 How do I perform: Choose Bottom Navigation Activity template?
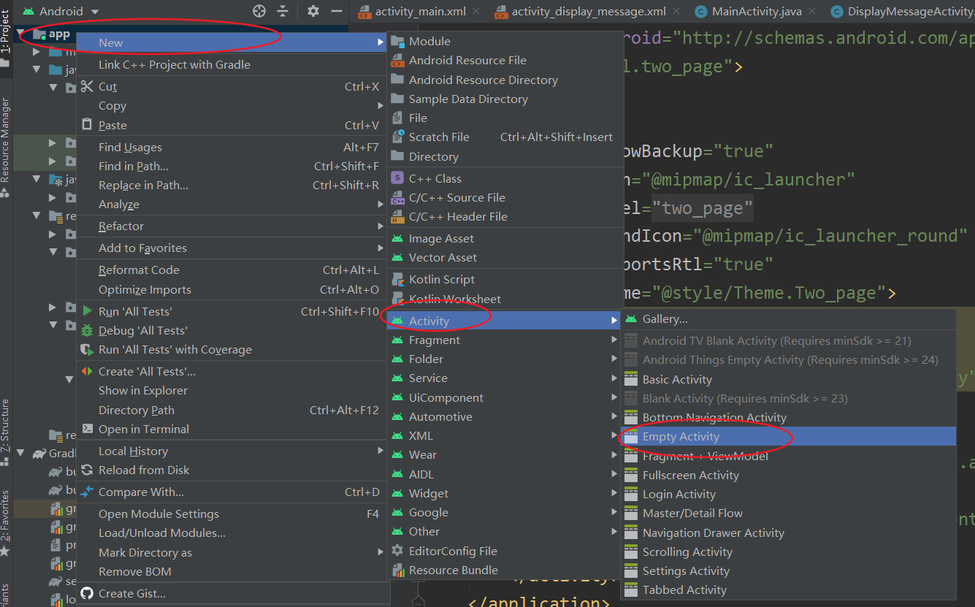[789, 417]
